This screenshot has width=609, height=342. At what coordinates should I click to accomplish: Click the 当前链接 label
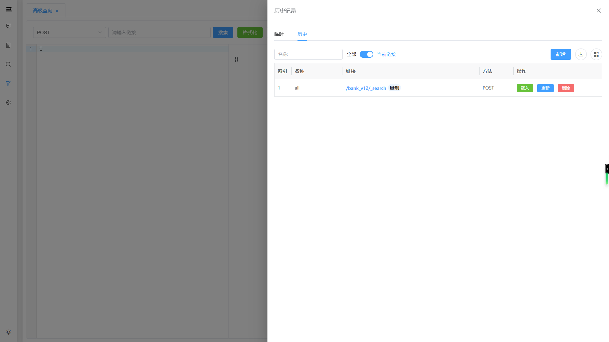(x=386, y=54)
